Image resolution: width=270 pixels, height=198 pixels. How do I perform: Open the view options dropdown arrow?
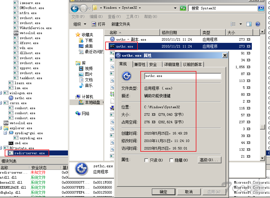click(x=241, y=24)
